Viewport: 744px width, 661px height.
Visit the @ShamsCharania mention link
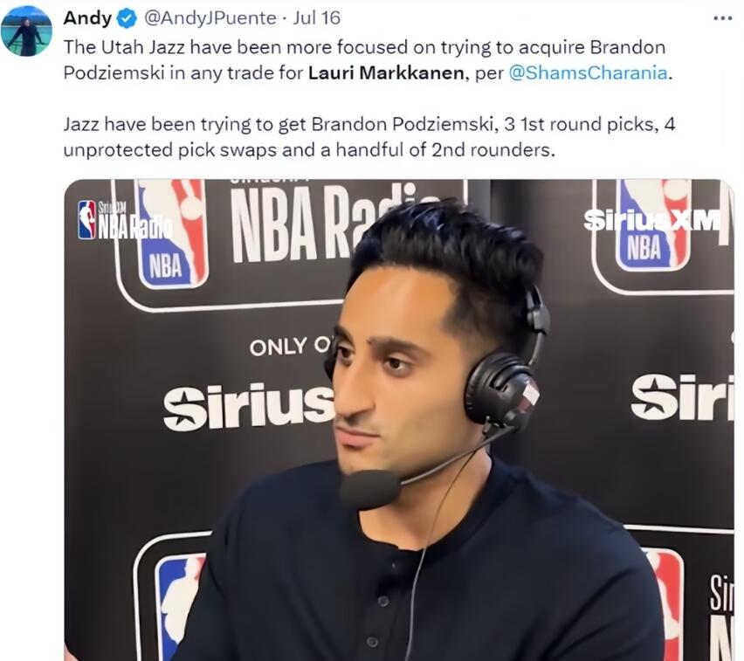point(588,73)
